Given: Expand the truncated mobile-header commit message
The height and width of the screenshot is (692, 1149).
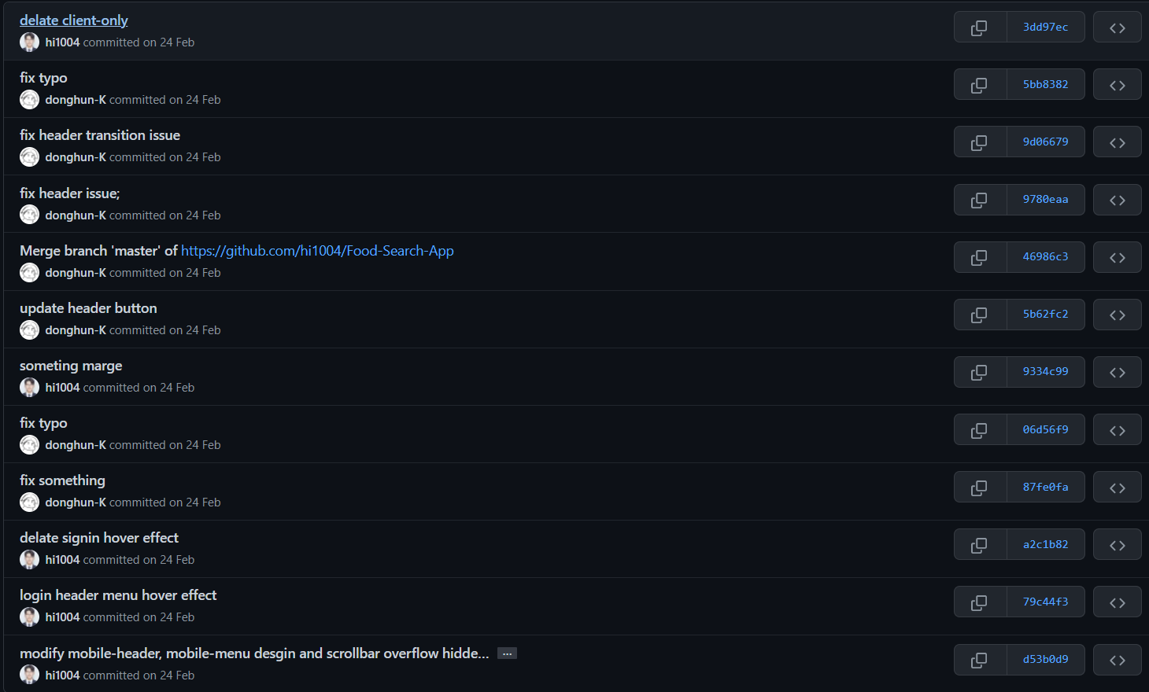Looking at the screenshot, I should pos(507,653).
